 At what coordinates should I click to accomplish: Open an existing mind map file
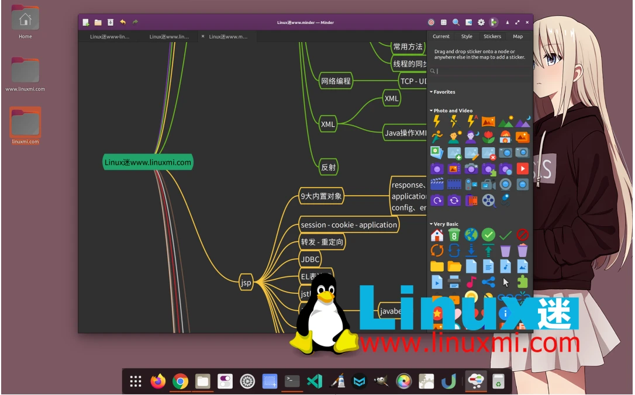(97, 22)
